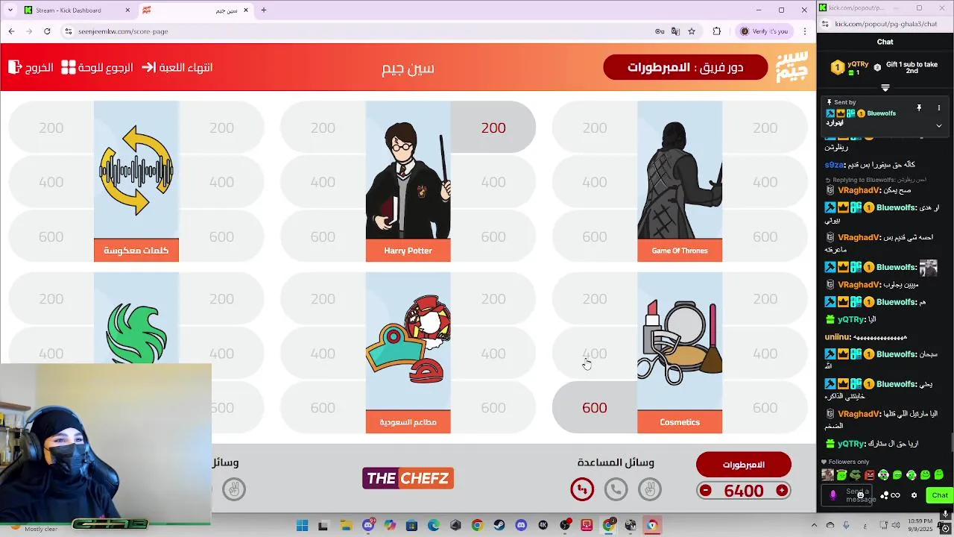Click the exit door icon beside الخروج
Screen dimensions: 954x537
[15, 67]
